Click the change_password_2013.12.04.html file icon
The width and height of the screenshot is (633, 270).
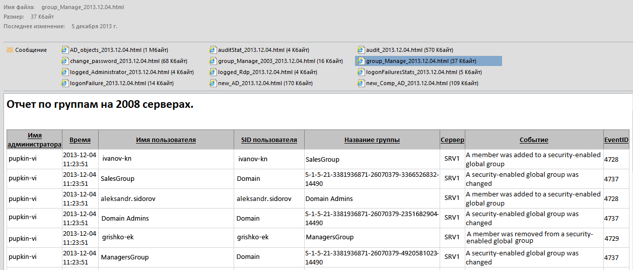click(64, 61)
